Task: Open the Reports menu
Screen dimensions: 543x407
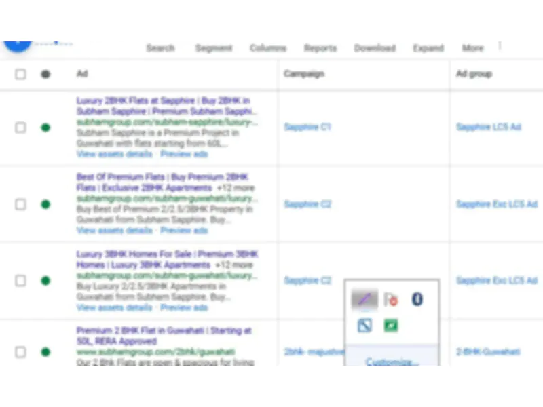Action: (320, 48)
